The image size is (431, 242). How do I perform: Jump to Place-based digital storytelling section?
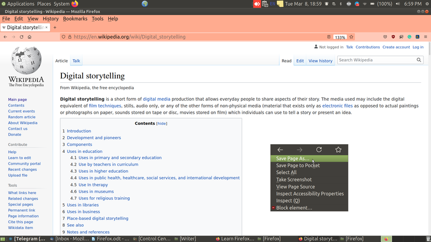click(x=98, y=218)
